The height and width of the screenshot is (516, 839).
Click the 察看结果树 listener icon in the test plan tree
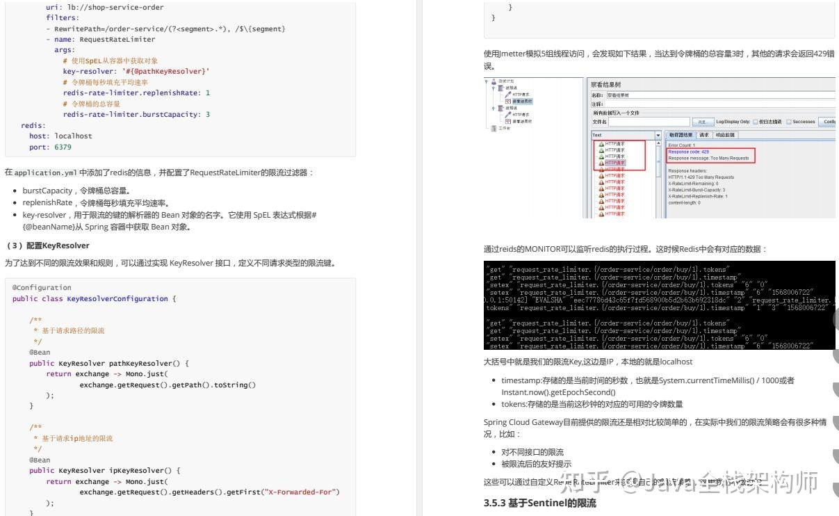pyautogui.click(x=507, y=102)
